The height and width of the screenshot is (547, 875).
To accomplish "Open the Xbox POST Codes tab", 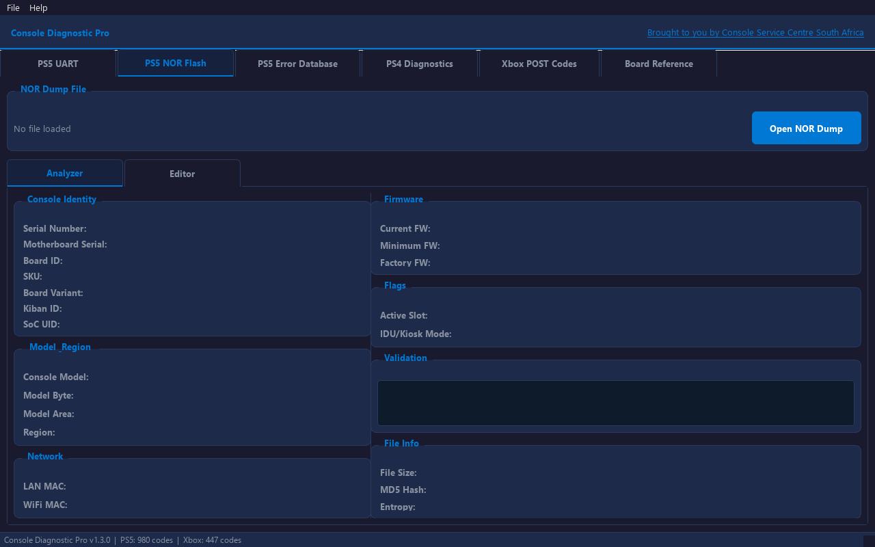I will coord(539,64).
